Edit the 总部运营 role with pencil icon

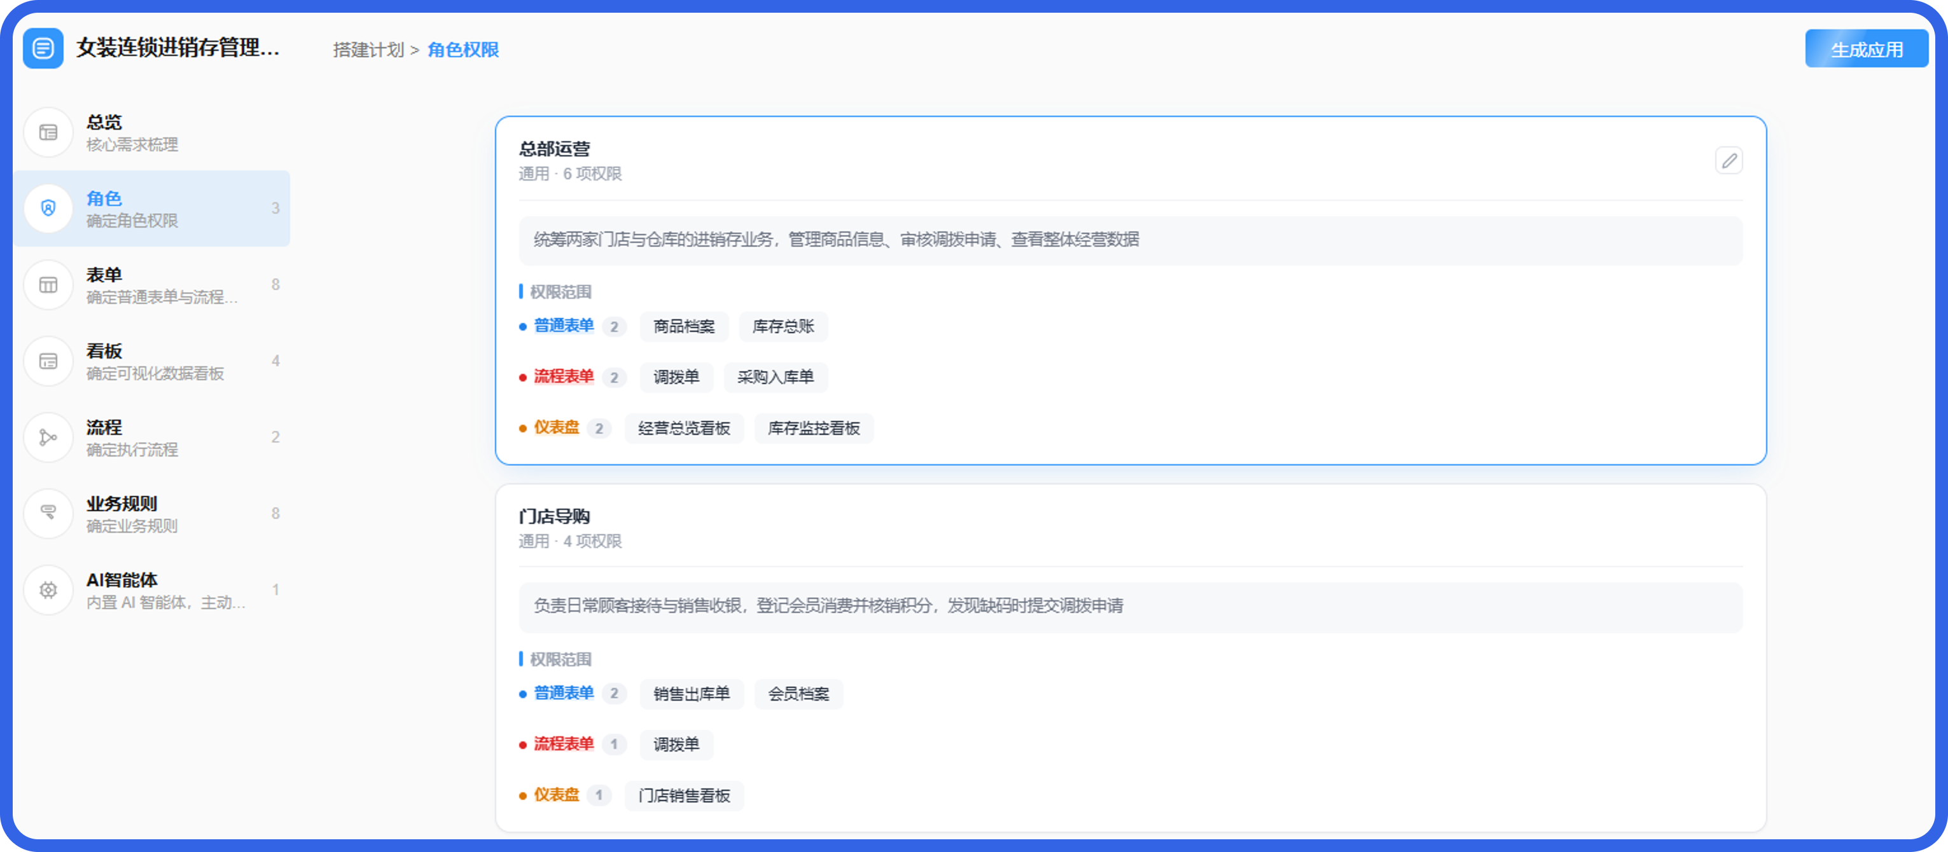point(1729,160)
